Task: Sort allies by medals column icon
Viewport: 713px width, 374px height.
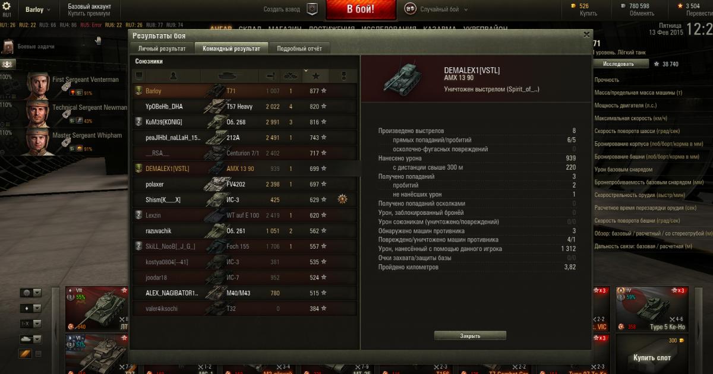Action: (x=343, y=75)
